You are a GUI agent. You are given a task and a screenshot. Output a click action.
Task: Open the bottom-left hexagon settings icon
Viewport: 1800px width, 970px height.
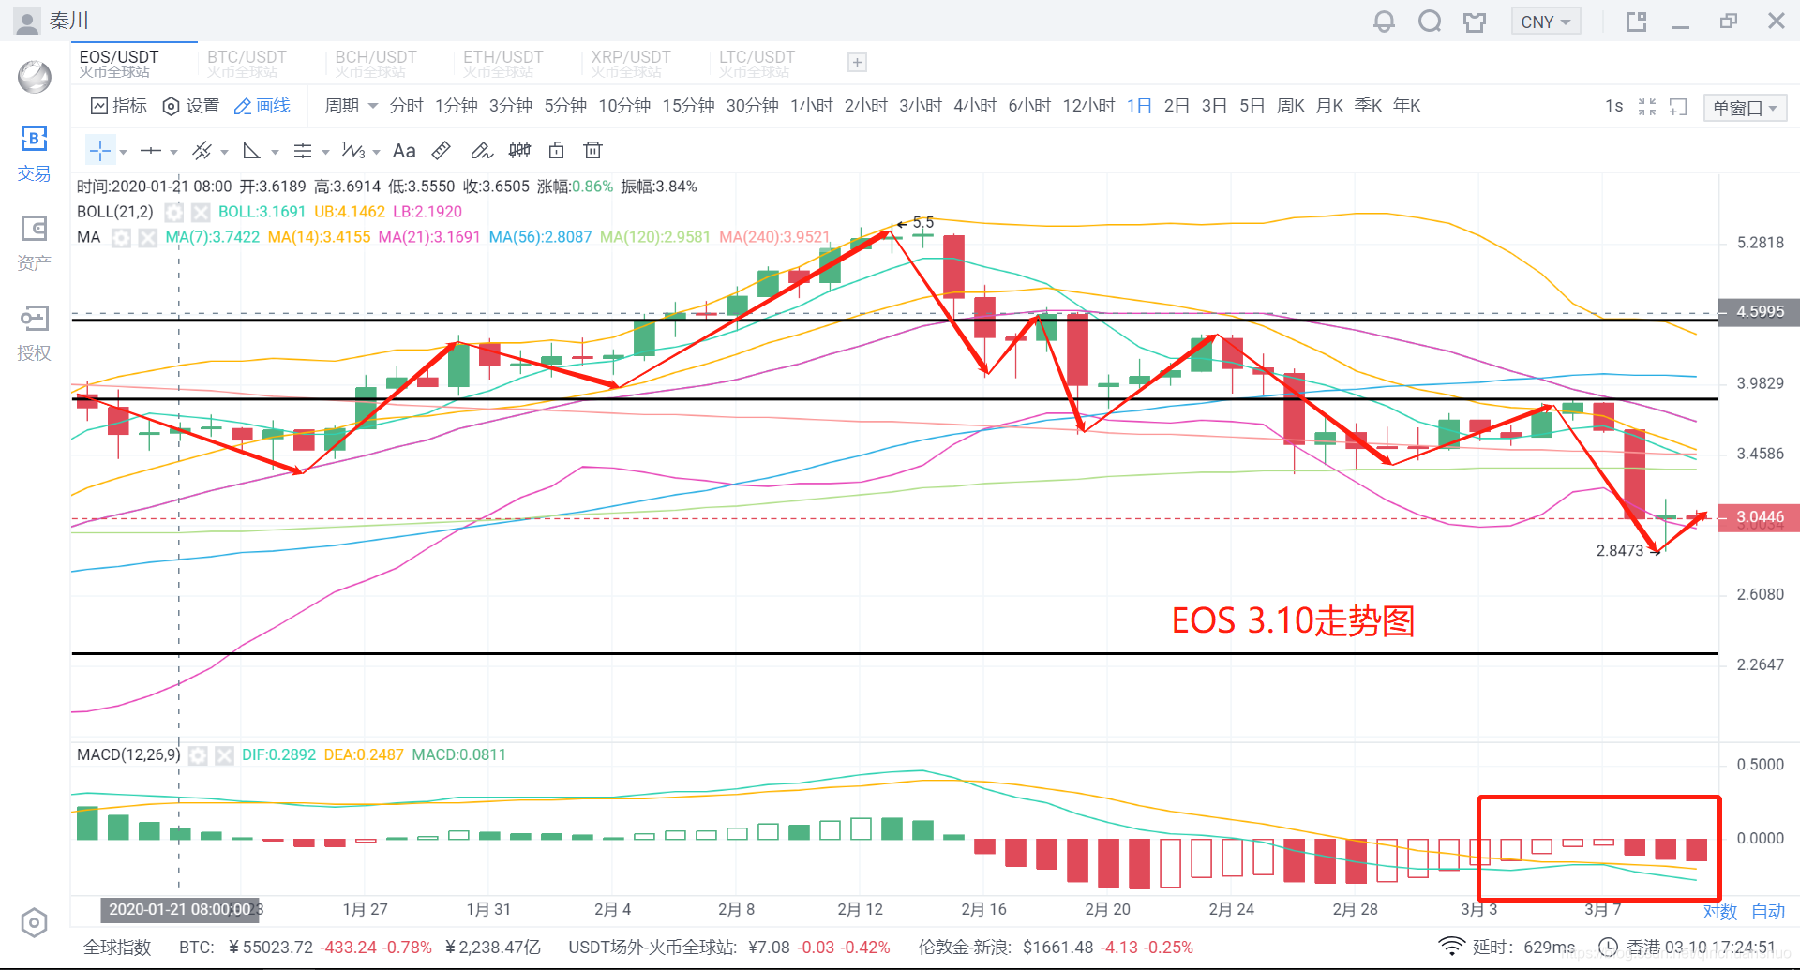[34, 923]
